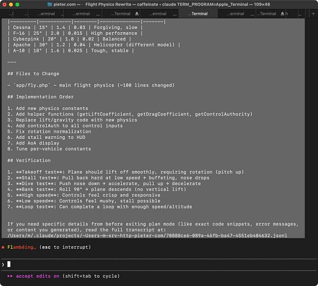Click the '**Bank test**' line

pyautogui.click(x=97, y=189)
